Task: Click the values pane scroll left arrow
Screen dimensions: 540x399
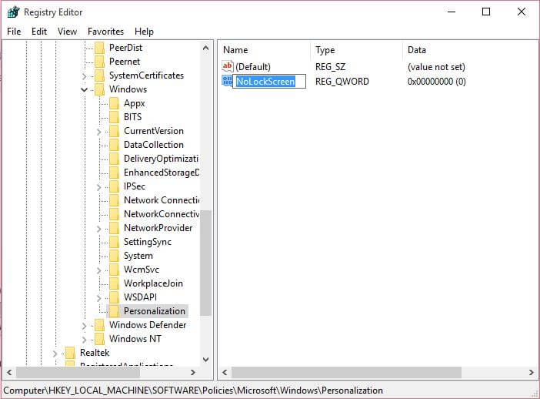Action: tap(225, 373)
